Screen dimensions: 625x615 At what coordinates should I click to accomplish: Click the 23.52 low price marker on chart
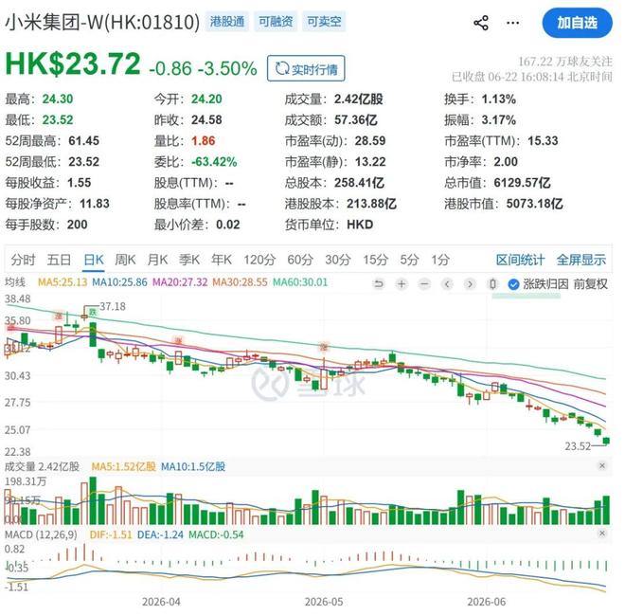[578, 446]
